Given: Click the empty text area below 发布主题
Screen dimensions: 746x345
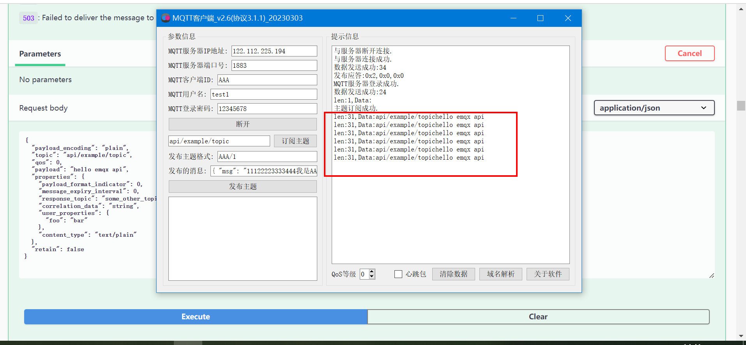Looking at the screenshot, I should pyautogui.click(x=242, y=238).
